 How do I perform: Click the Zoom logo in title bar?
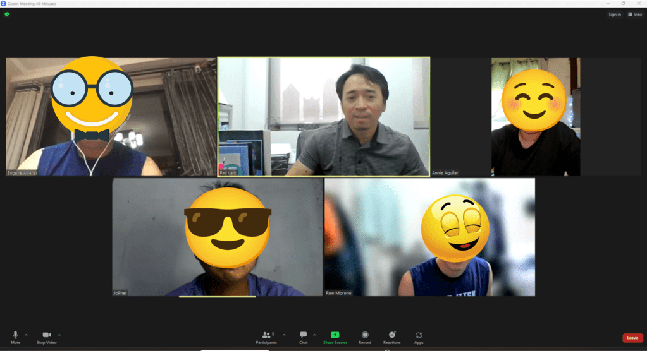(4, 3)
